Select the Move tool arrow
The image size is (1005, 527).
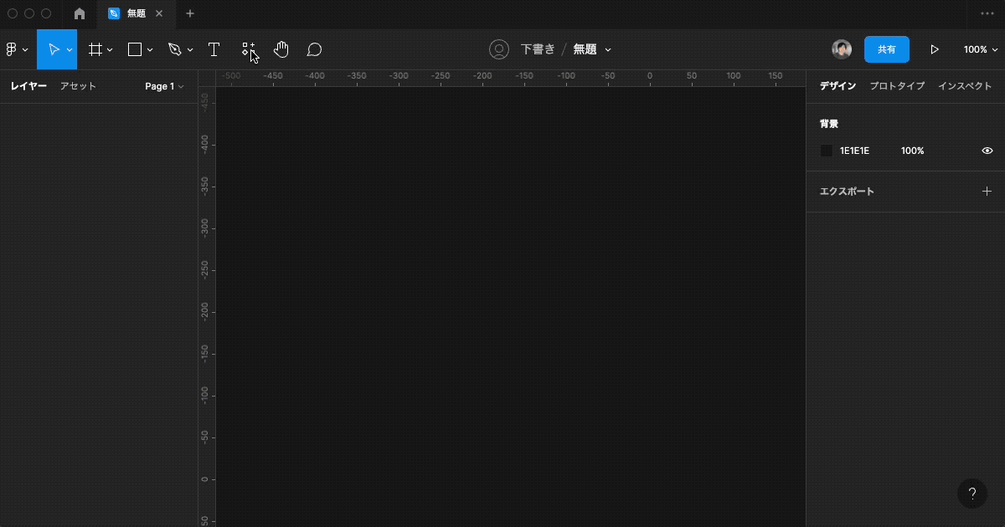[54, 49]
